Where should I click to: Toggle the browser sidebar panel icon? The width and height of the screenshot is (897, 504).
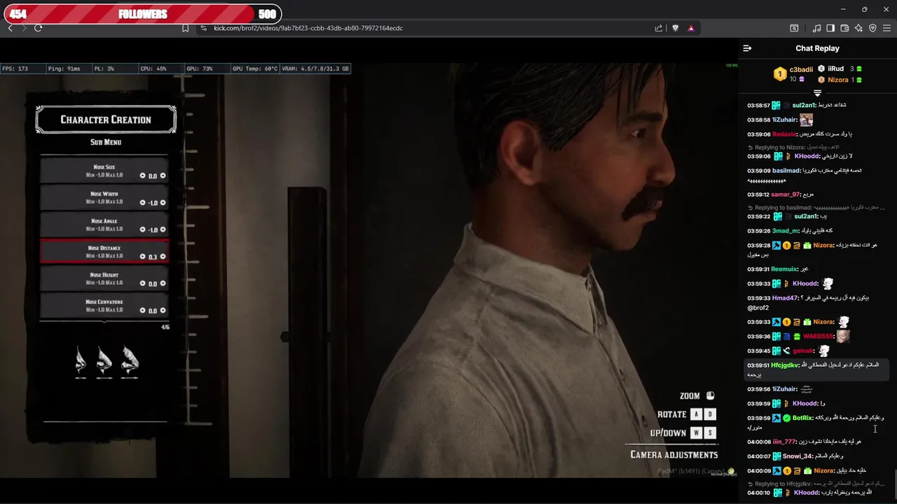tap(830, 28)
